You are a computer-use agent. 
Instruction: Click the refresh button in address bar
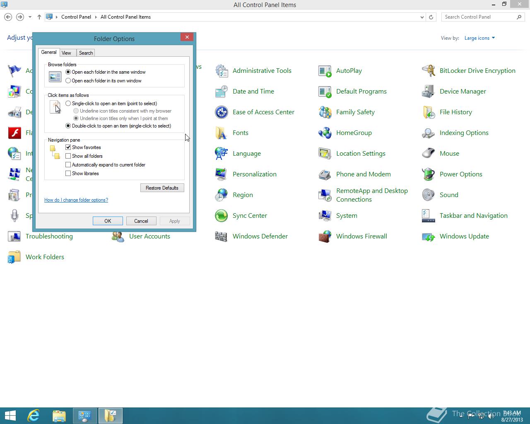pyautogui.click(x=431, y=17)
